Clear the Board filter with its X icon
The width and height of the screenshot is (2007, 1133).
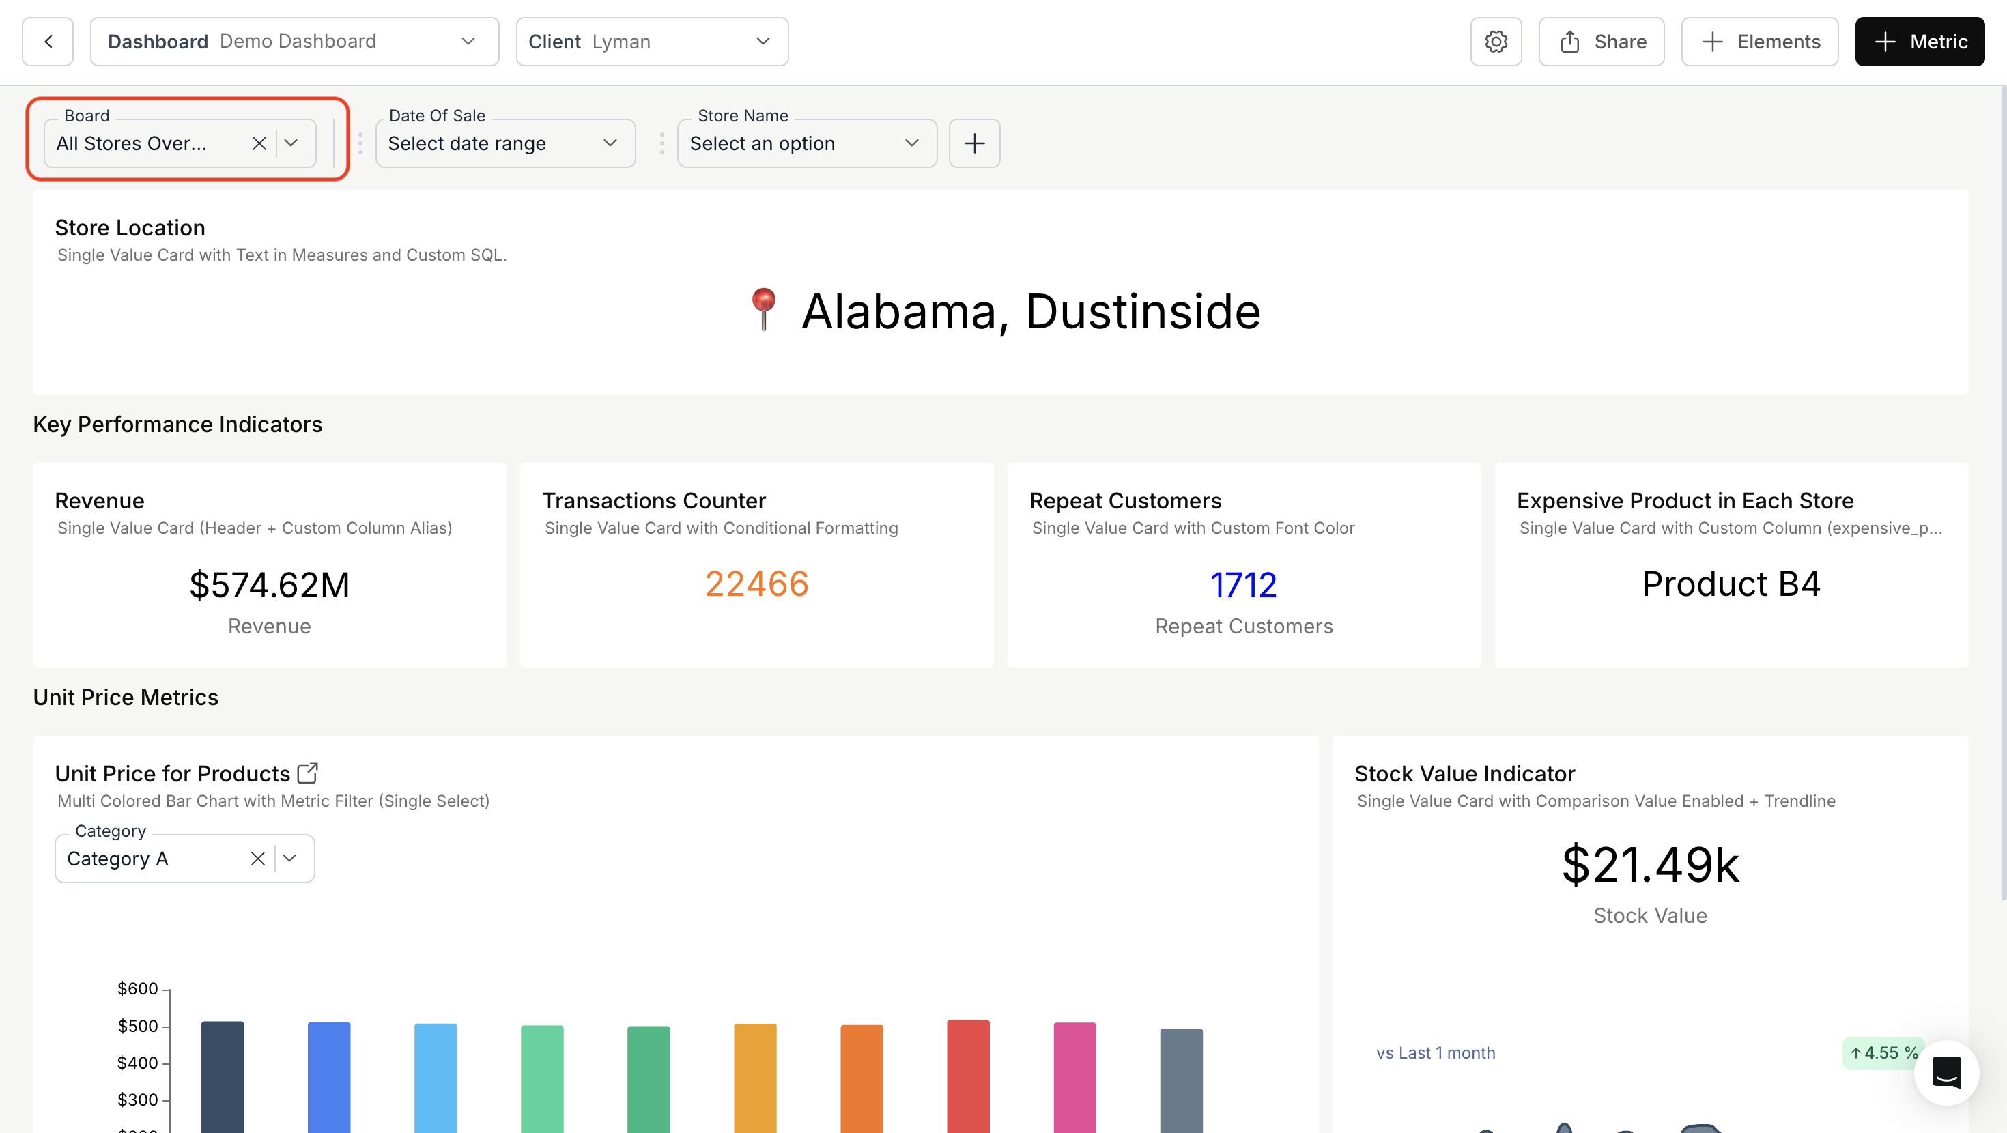[259, 143]
